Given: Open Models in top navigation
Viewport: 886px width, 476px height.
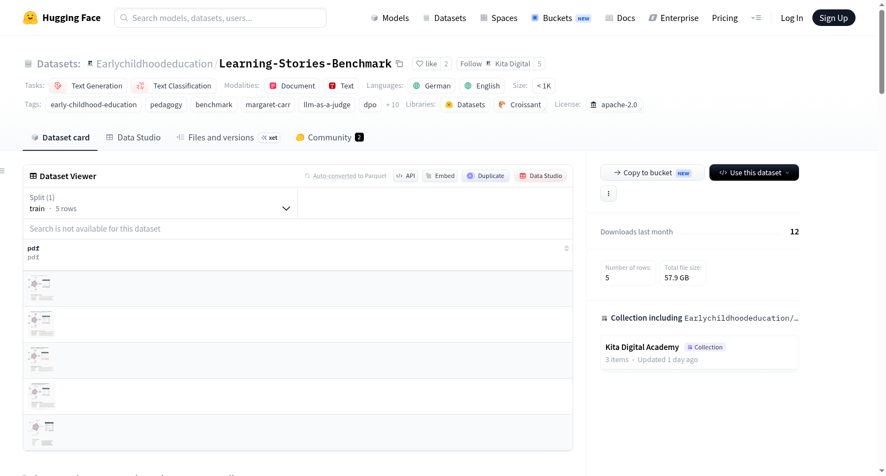Looking at the screenshot, I should [390, 18].
